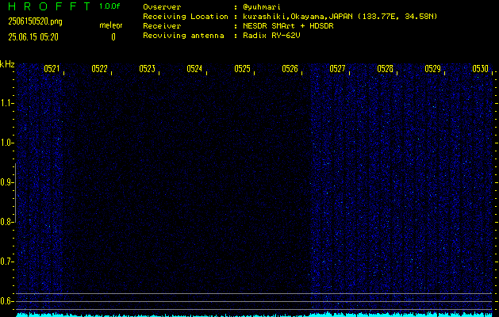Screen dimensions: 499x317
Task: Click the date 25.06.15 05:20
Action: pyautogui.click(x=33, y=37)
